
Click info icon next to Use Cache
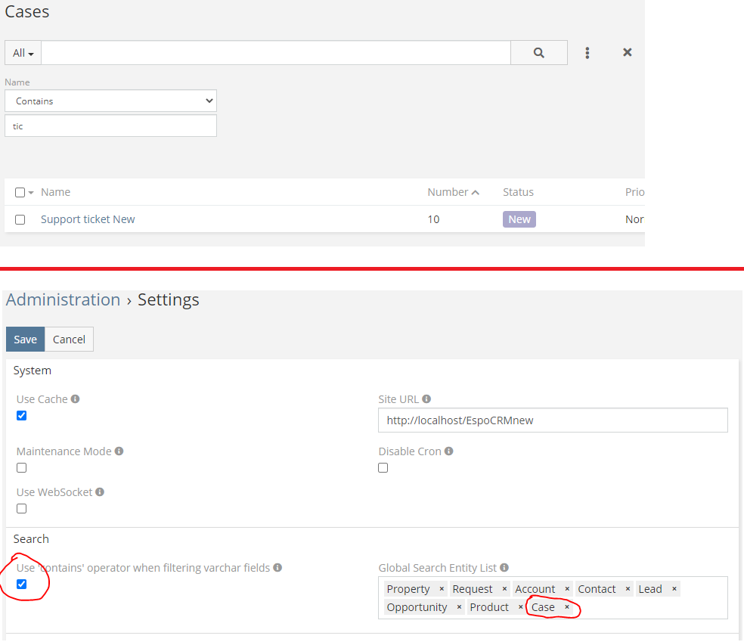tap(75, 399)
